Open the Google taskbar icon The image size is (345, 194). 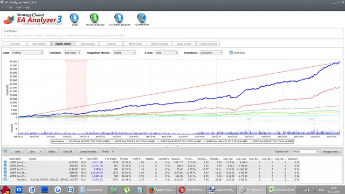click(58, 190)
